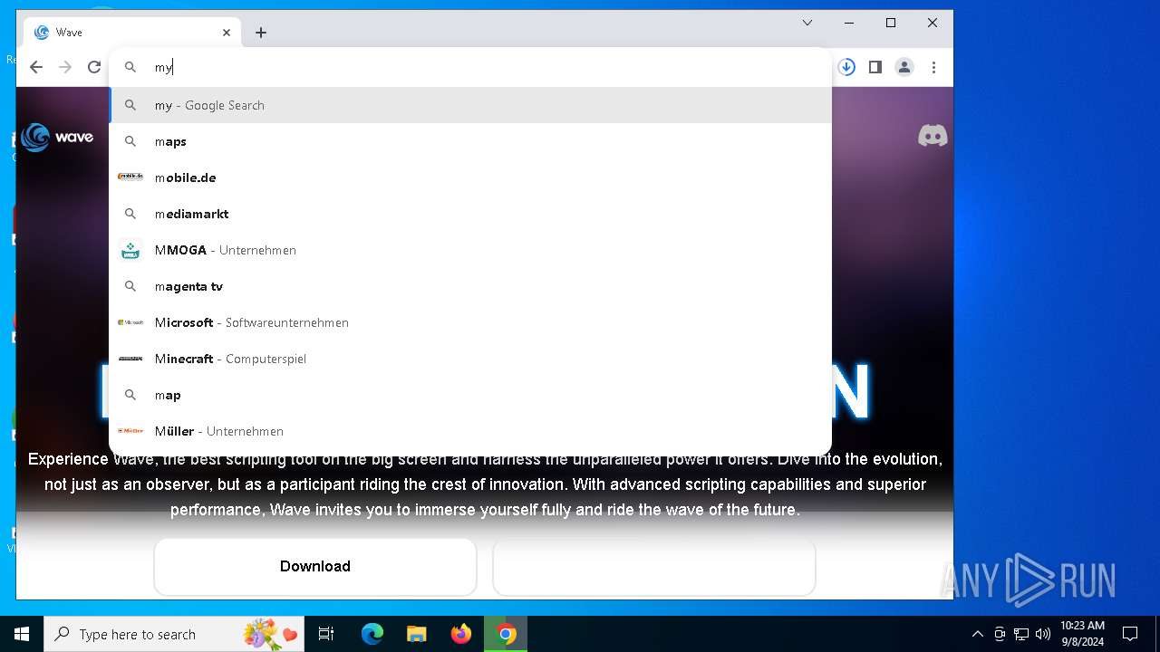Launch Microsoft Edge from taskbar

[x=372, y=634]
